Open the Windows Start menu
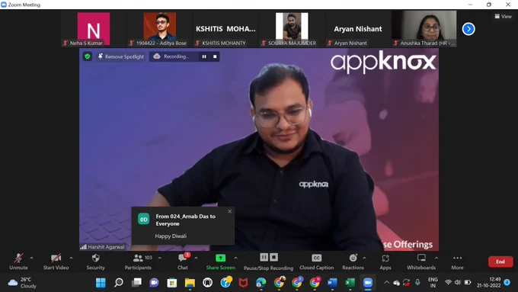The image size is (518, 292). (x=101, y=283)
